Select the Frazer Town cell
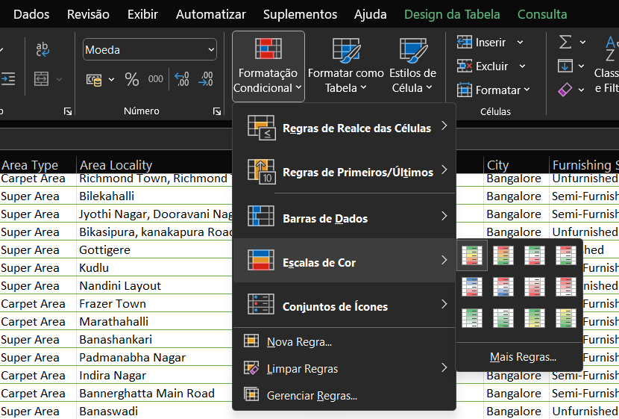The height and width of the screenshot is (419, 619). tap(155, 303)
